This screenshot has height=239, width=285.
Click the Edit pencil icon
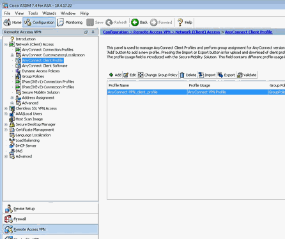click(126, 75)
